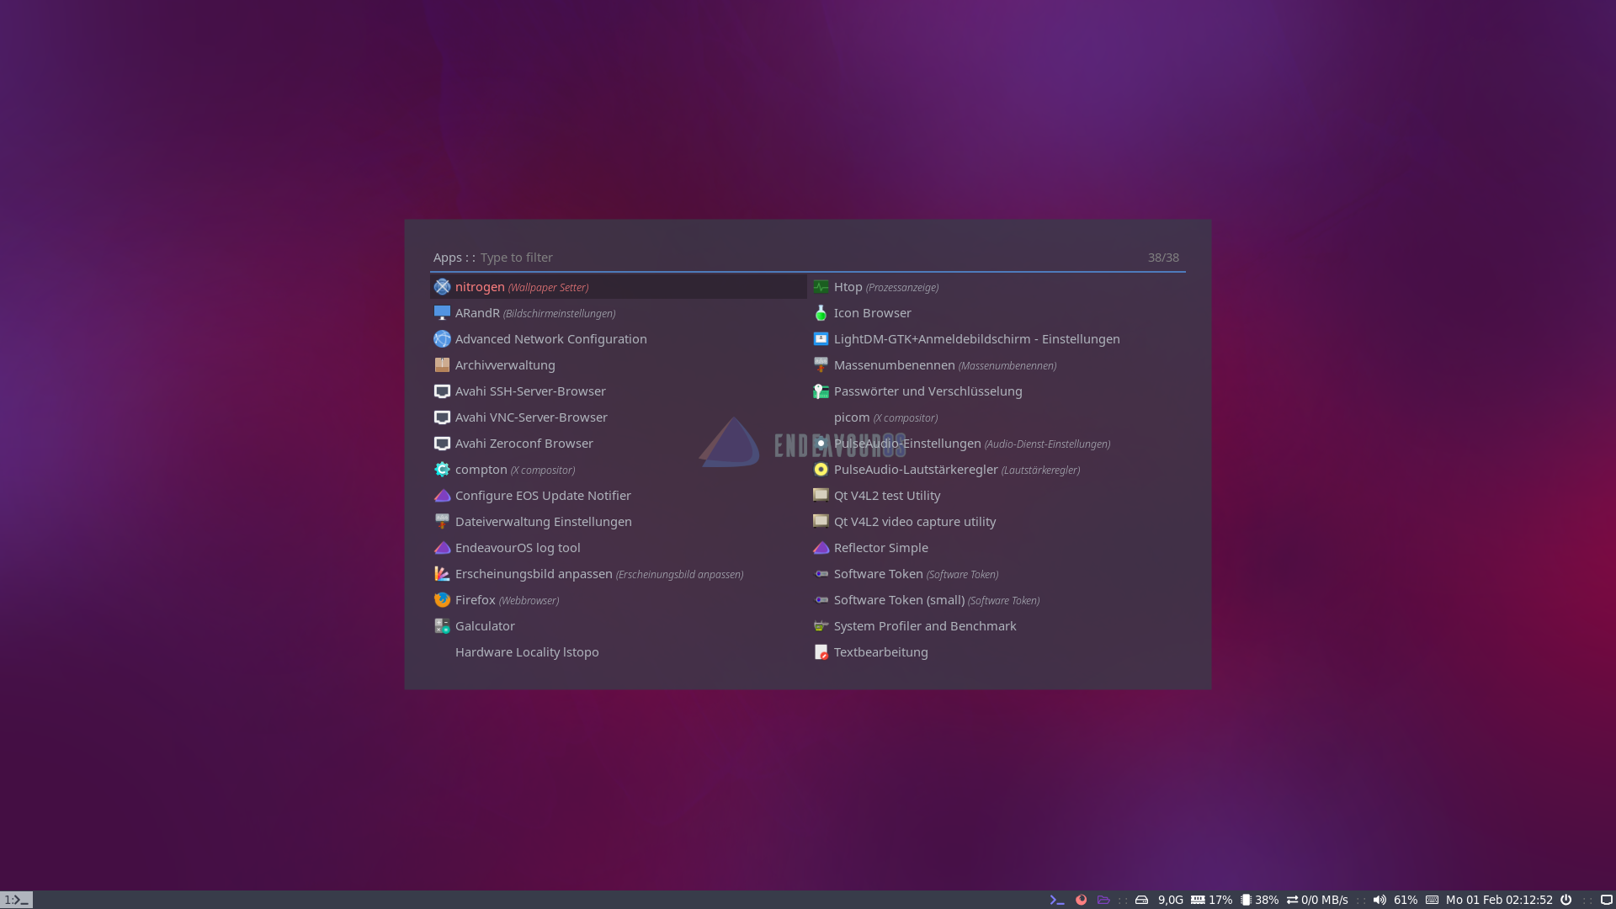Click the compton compositor gear icon
Viewport: 1616px width, 909px height.
tap(442, 470)
